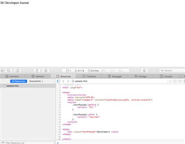
Task: Click the .testPseudo::before selector line
Action: pyautogui.click(x=85, y=105)
